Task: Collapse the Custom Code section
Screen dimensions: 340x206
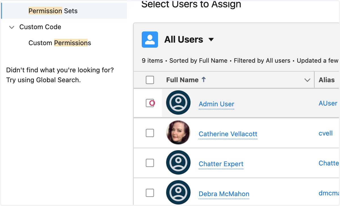Action: tap(12, 27)
